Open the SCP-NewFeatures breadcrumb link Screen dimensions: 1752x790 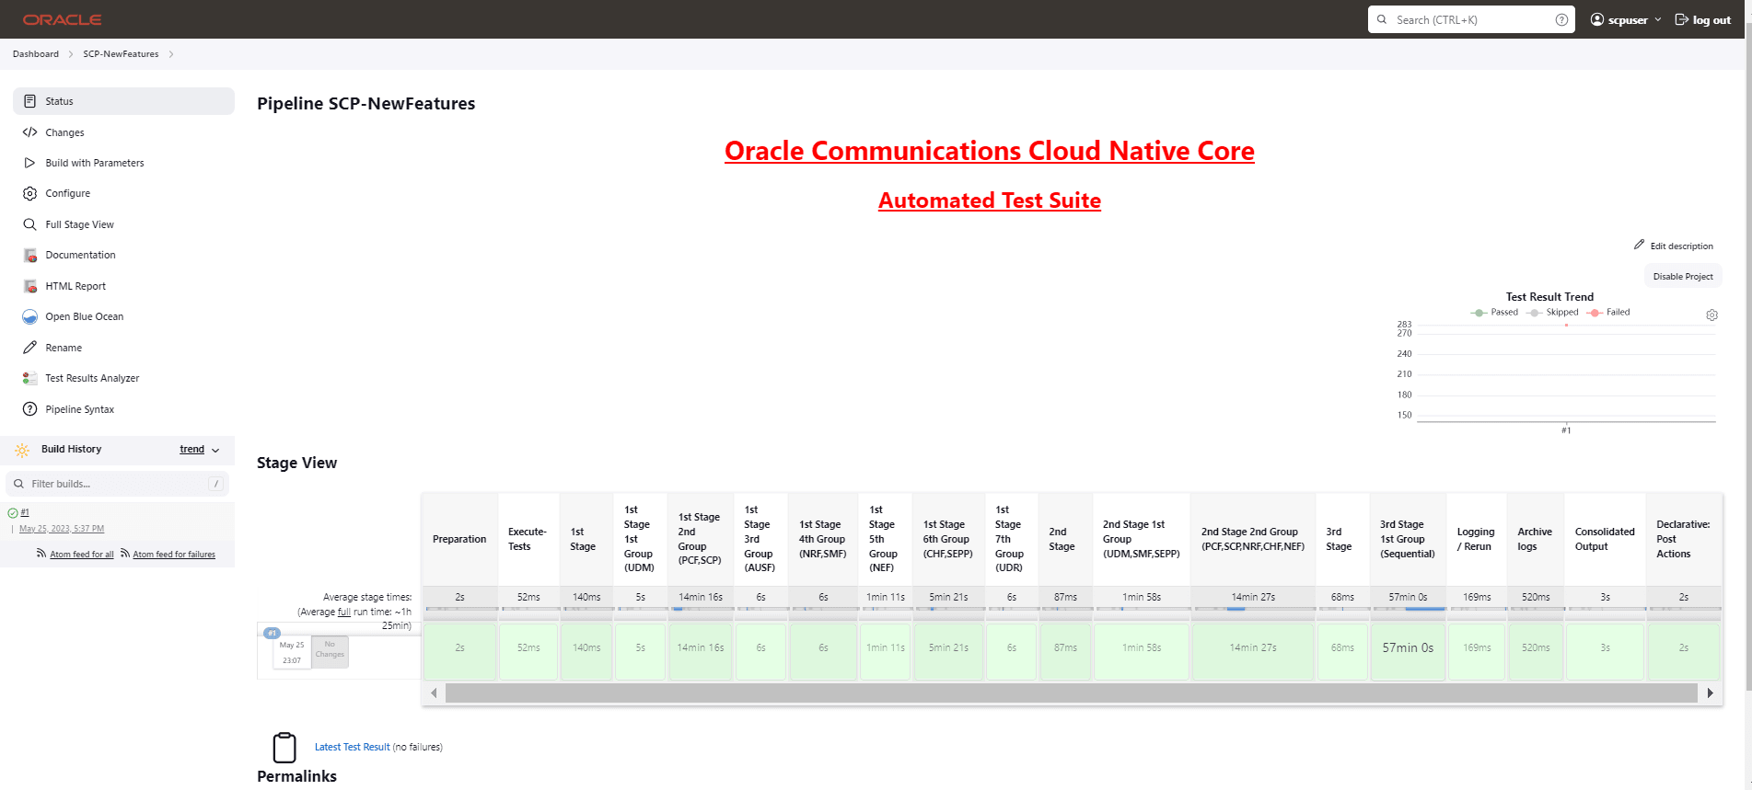pos(121,54)
